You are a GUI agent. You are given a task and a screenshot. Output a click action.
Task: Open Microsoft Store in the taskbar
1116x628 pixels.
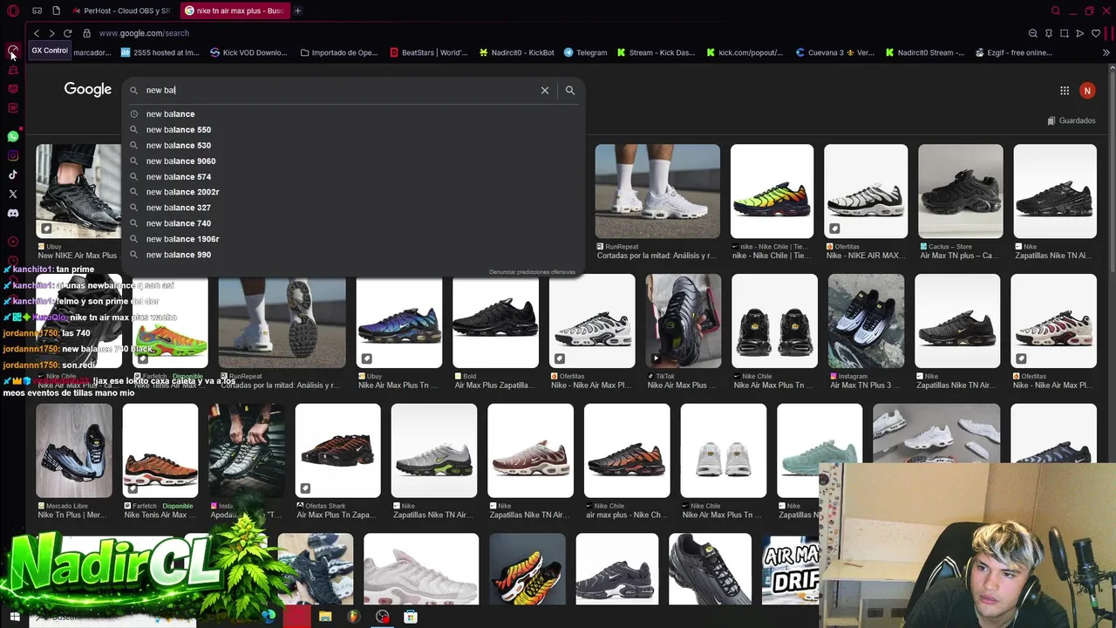[411, 617]
